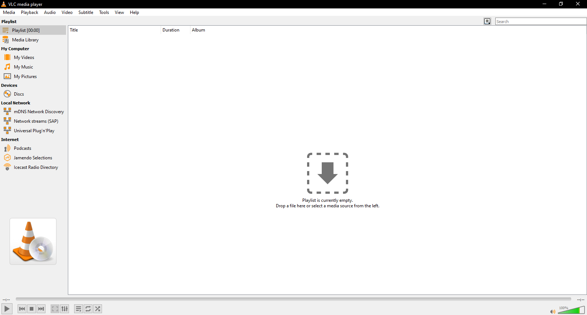Click remaining time label at seek bar right

pos(580,300)
